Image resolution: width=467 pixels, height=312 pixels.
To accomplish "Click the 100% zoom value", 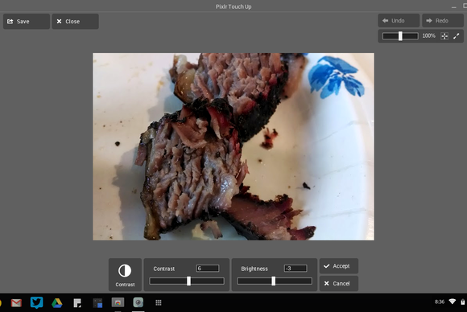I will 429,36.
